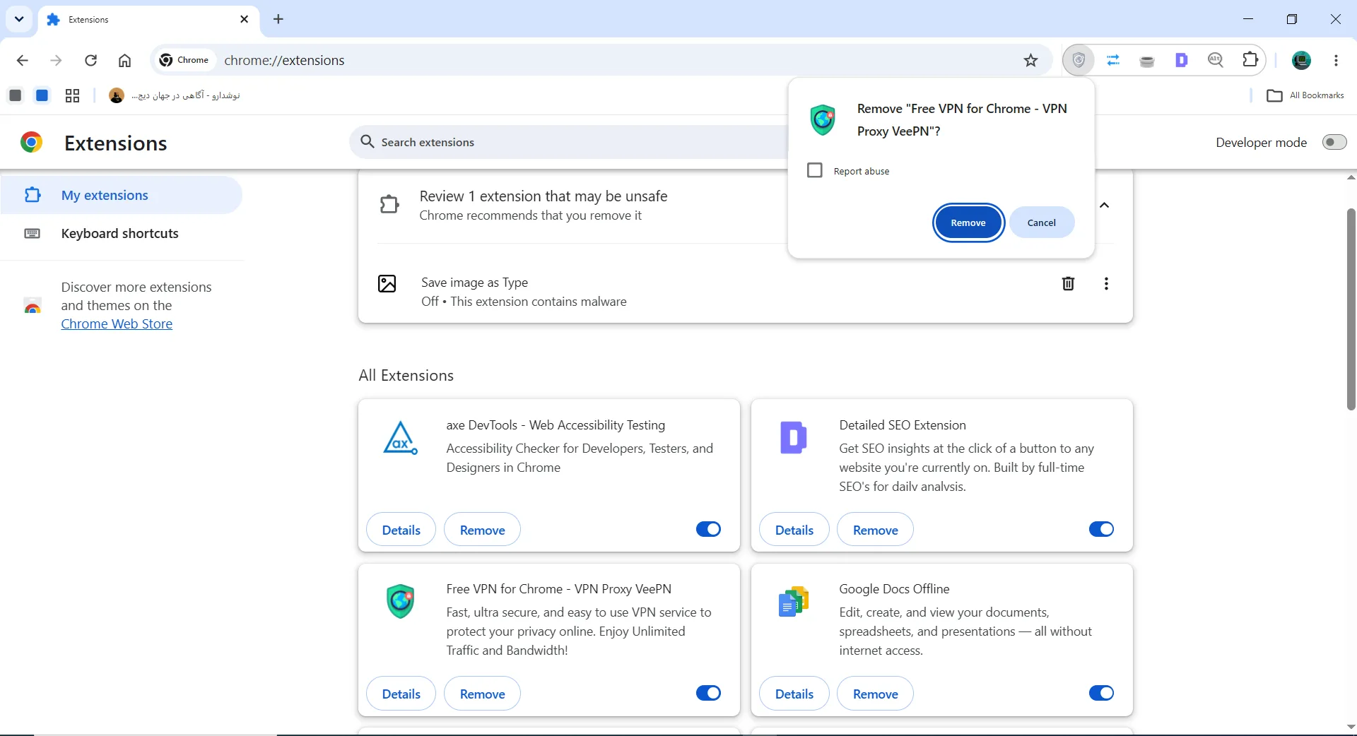
Task: Click the Detailed SEO Extension card logo
Action: click(793, 437)
